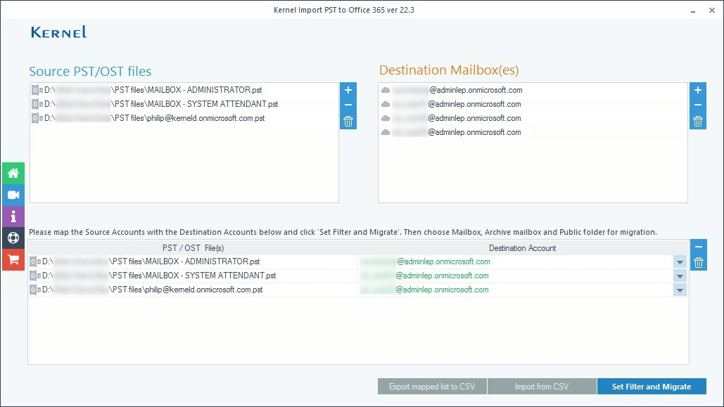This screenshot has width=724, height=407.
Task: Click Import from CSV button
Action: (x=542, y=387)
